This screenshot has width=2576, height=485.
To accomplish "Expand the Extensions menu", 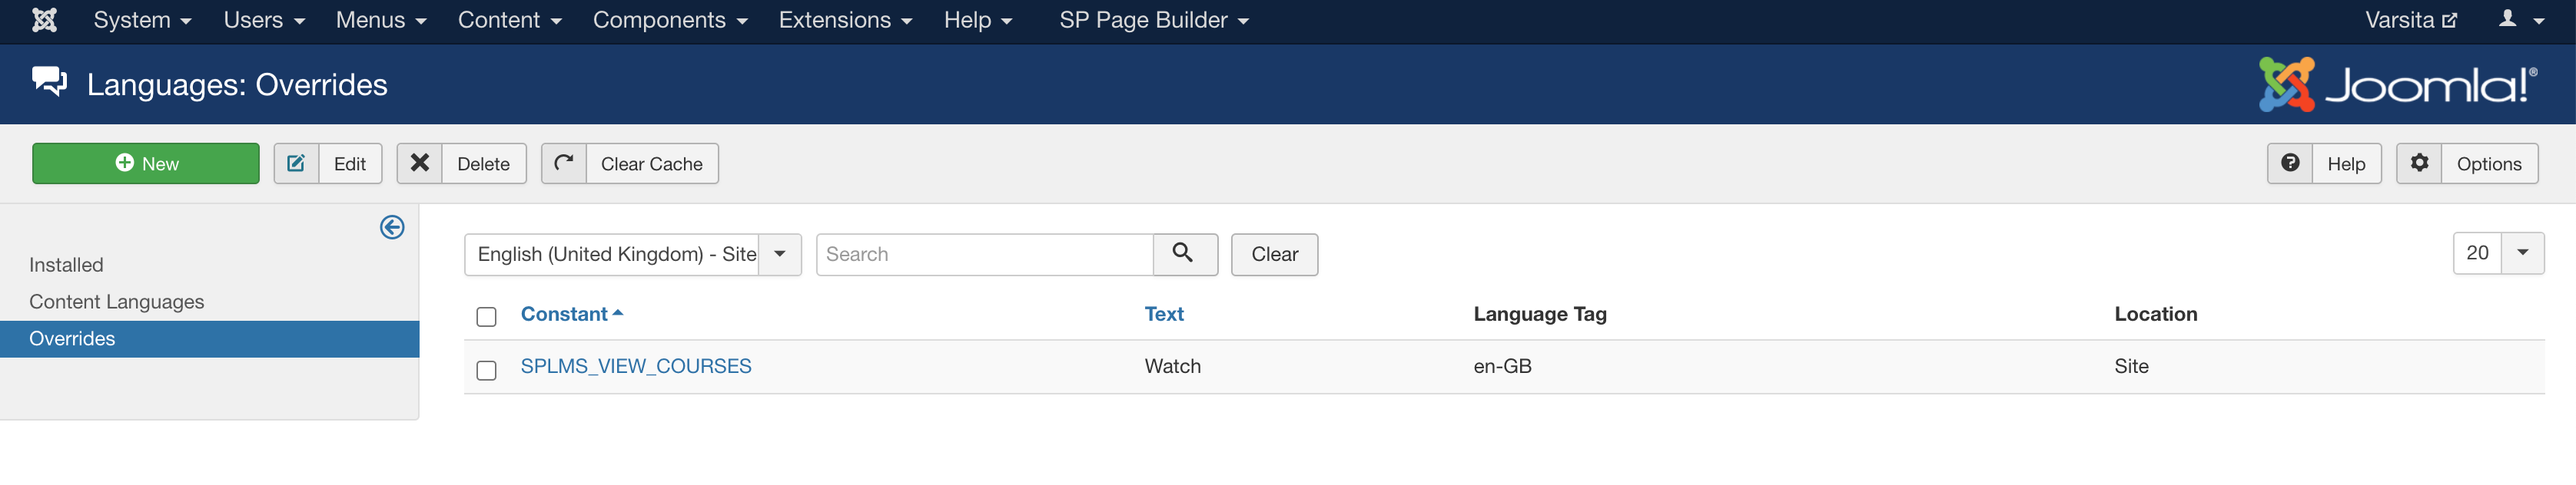I will [x=845, y=20].
